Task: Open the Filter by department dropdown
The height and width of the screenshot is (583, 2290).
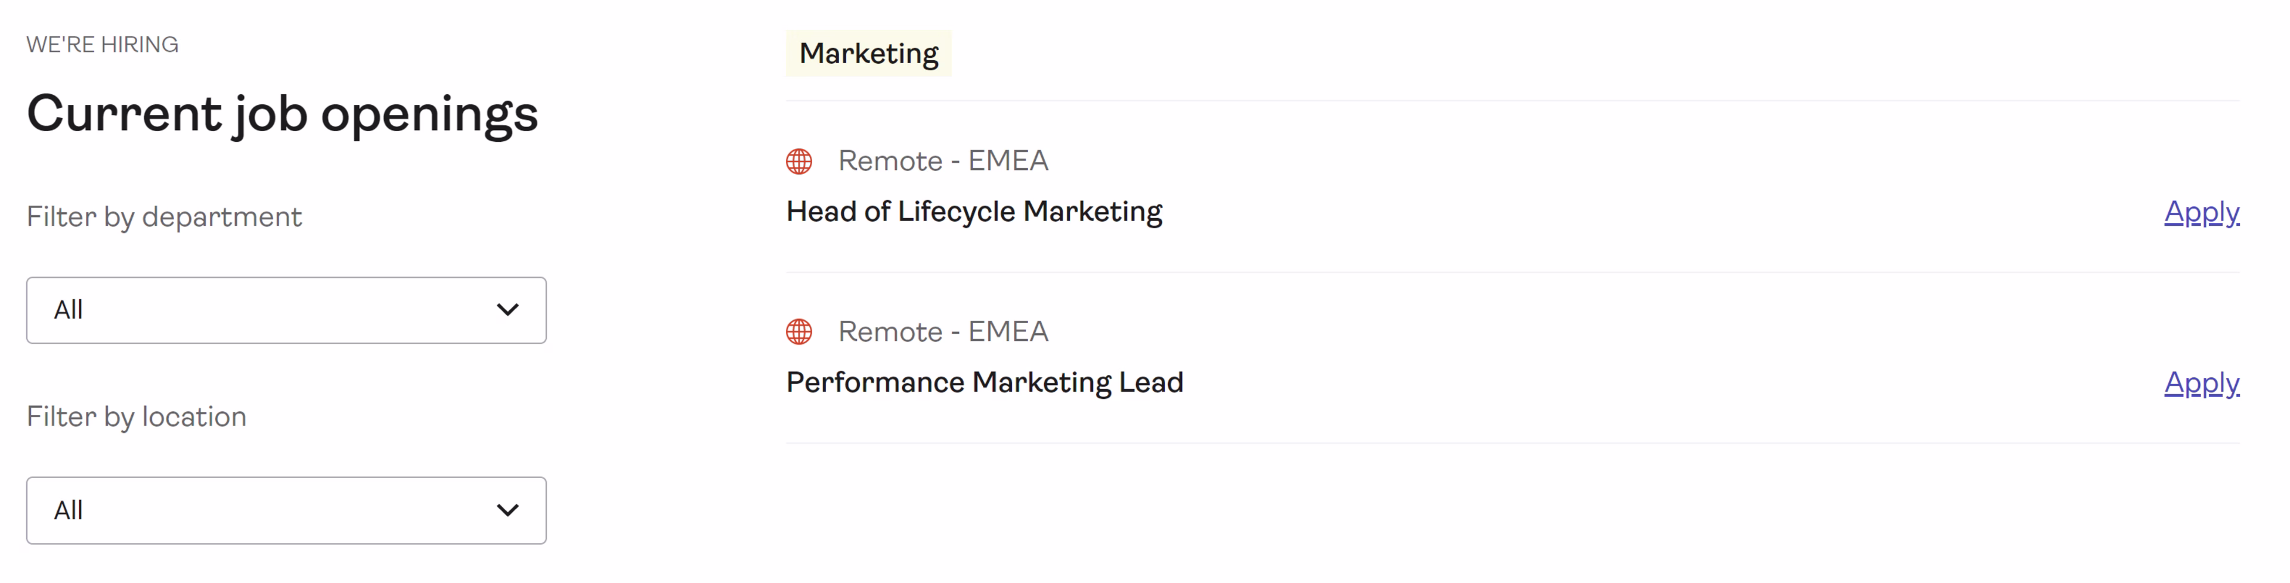Action: click(286, 310)
